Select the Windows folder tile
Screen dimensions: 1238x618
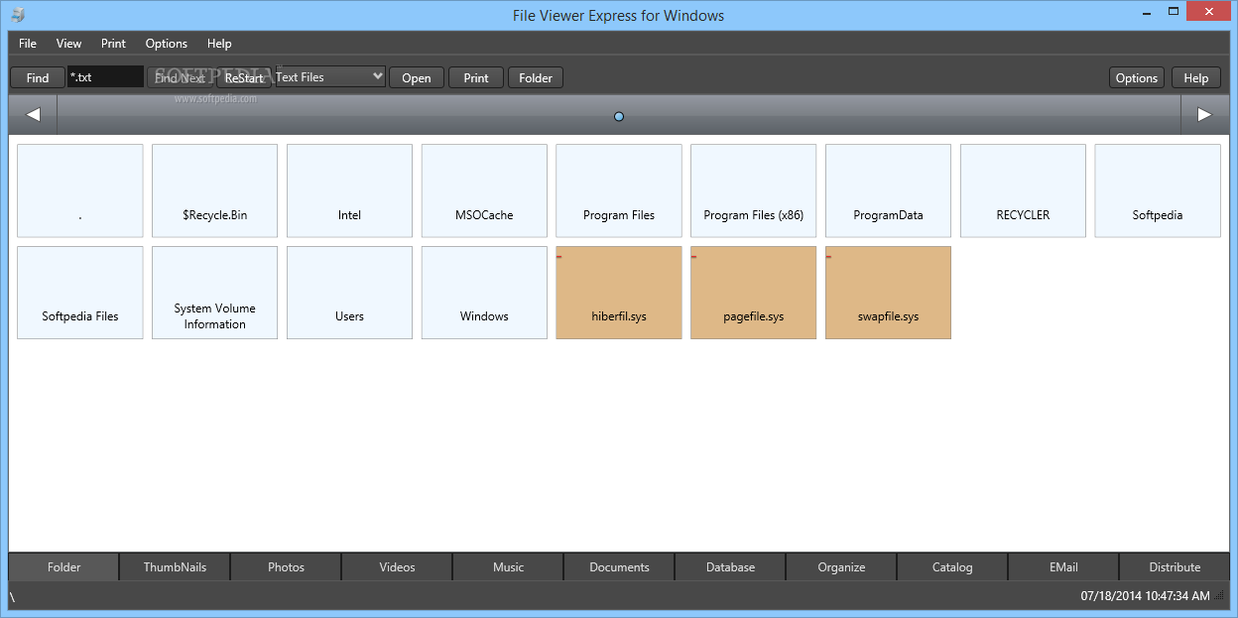point(484,293)
